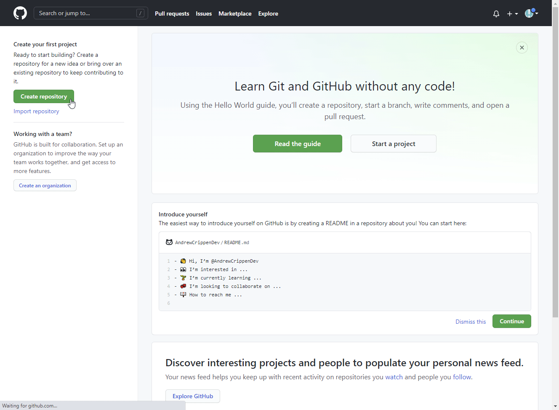Click the slash shortcut key icon

point(141,13)
